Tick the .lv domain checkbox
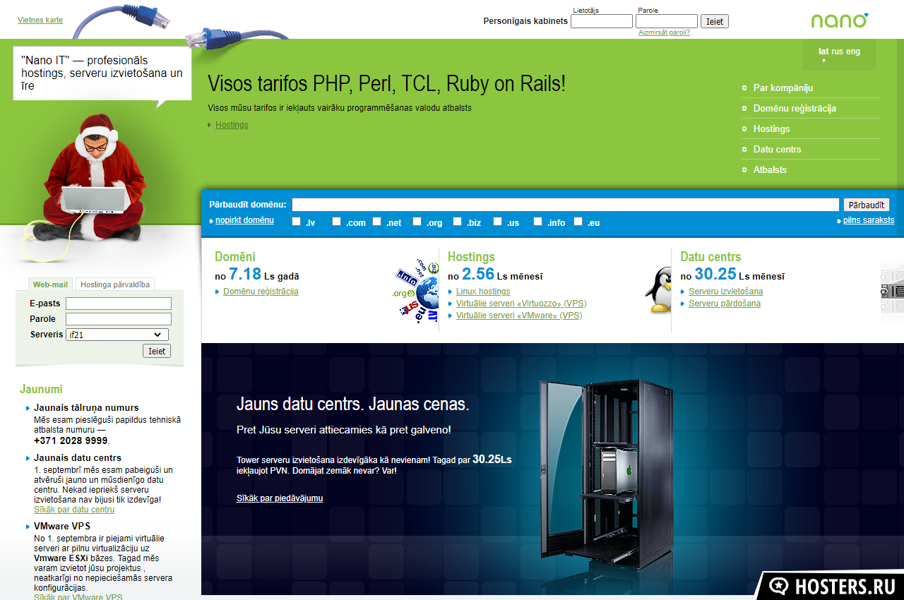Viewport: 904px width, 600px height. point(297,222)
